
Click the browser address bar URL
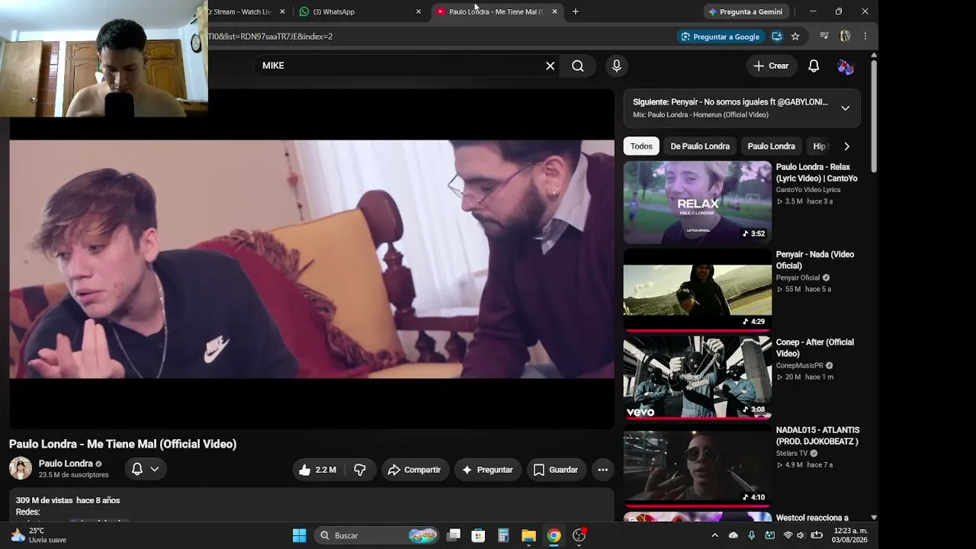[271, 36]
